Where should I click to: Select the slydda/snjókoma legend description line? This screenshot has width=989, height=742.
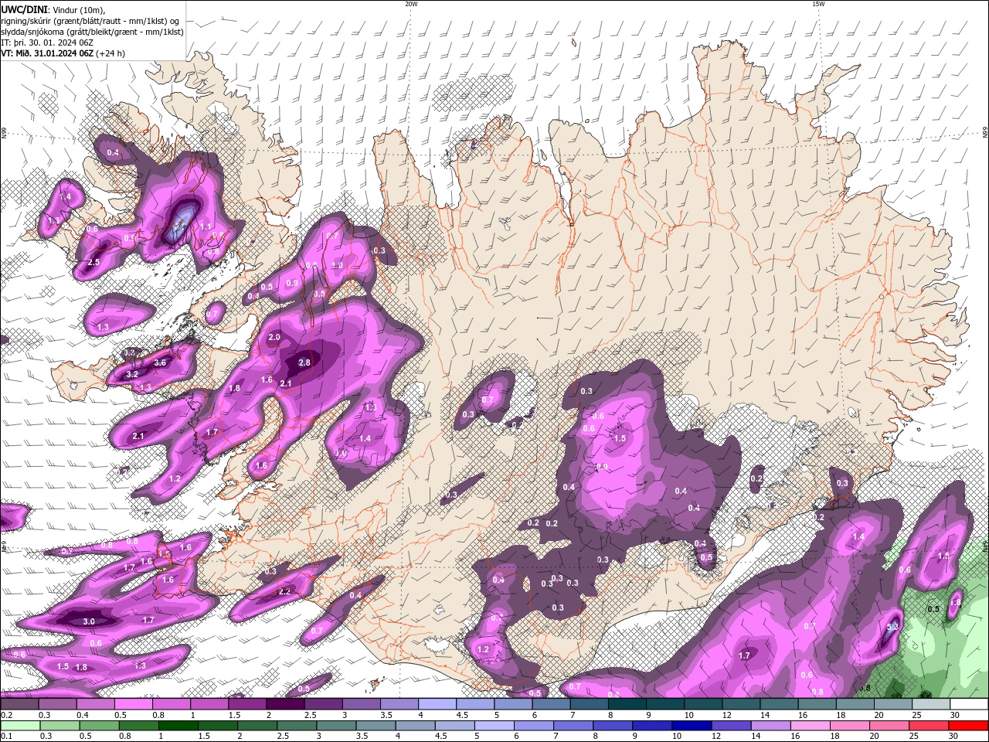click(92, 32)
